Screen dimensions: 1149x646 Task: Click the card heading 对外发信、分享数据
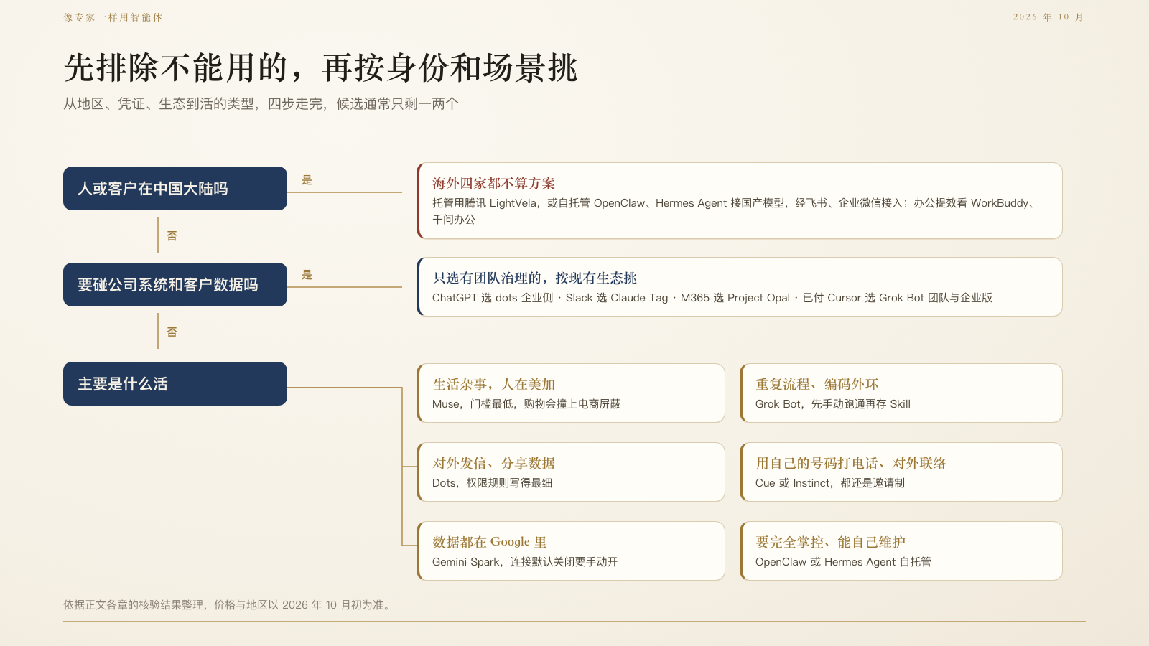[x=493, y=464]
